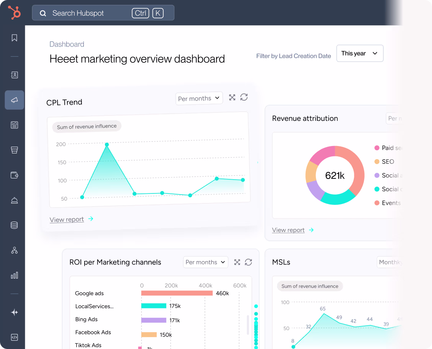Refresh the CPL Trend chart
Image resolution: width=432 pixels, height=349 pixels.
244,97
